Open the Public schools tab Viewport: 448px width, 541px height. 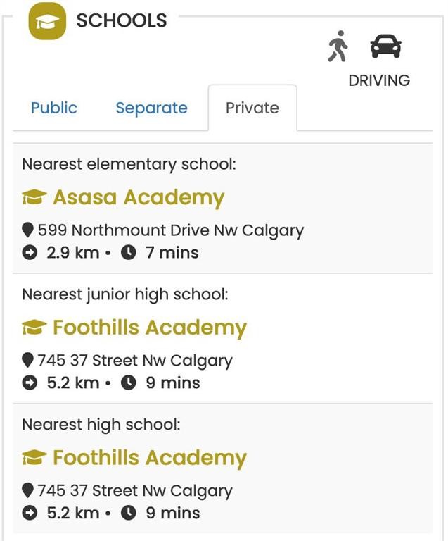tap(54, 108)
